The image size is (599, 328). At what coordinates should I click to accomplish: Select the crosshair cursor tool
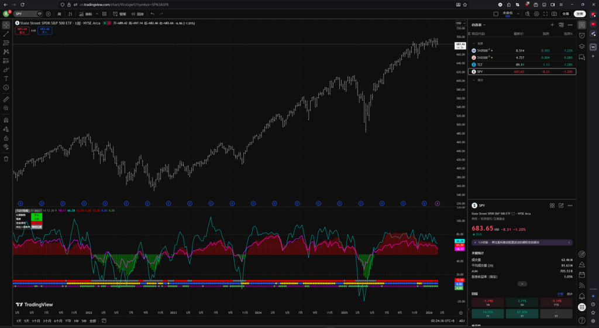pyautogui.click(x=6, y=25)
